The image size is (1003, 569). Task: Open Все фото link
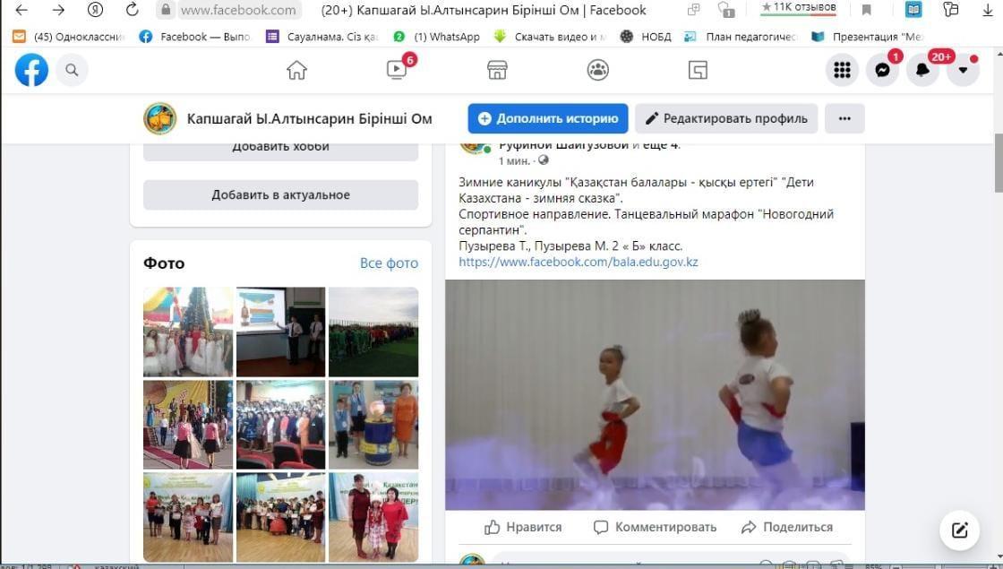click(389, 263)
